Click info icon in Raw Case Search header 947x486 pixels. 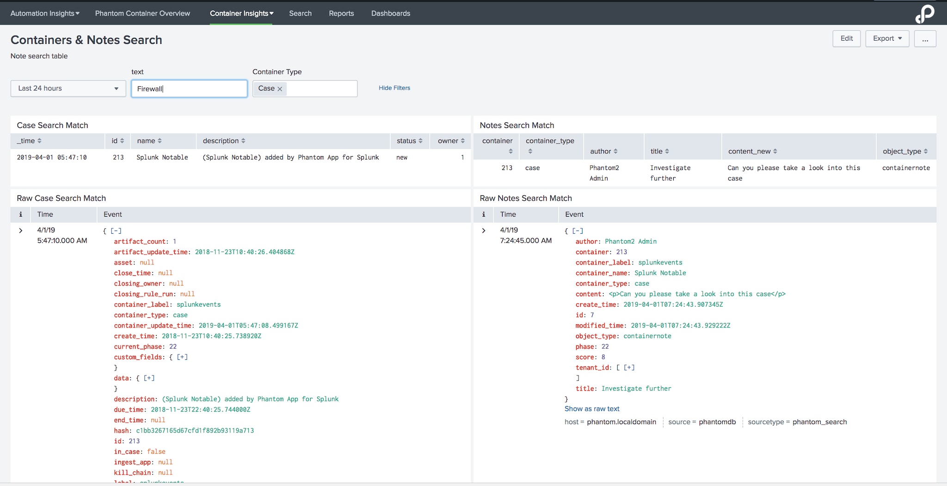point(20,214)
